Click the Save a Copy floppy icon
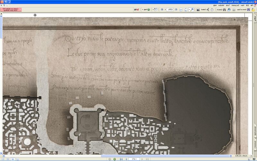 (248, 10)
